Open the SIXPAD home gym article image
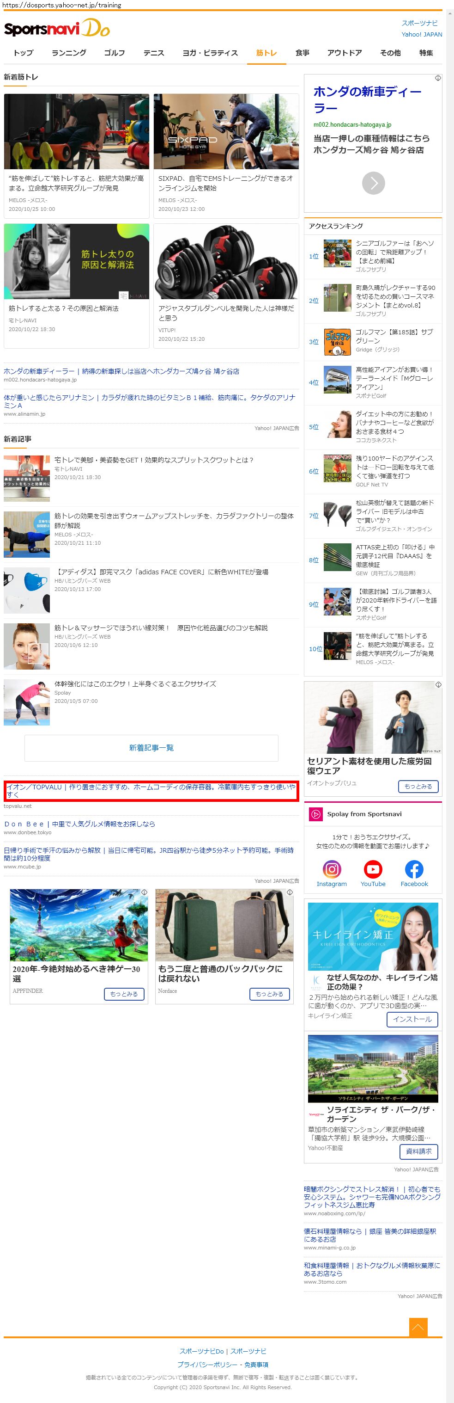The width and height of the screenshot is (454, 1403). (226, 131)
